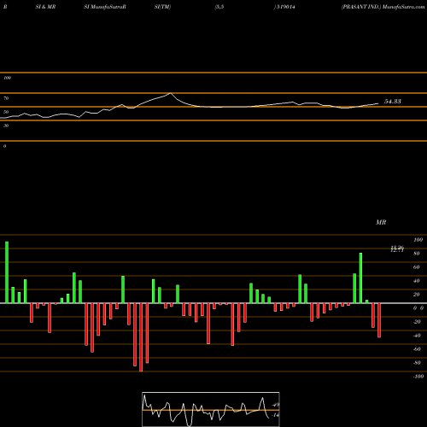The width and height of the screenshot is (427, 427).
Task: Click the RSI 70 level axis label
Action: [x=6, y=98]
